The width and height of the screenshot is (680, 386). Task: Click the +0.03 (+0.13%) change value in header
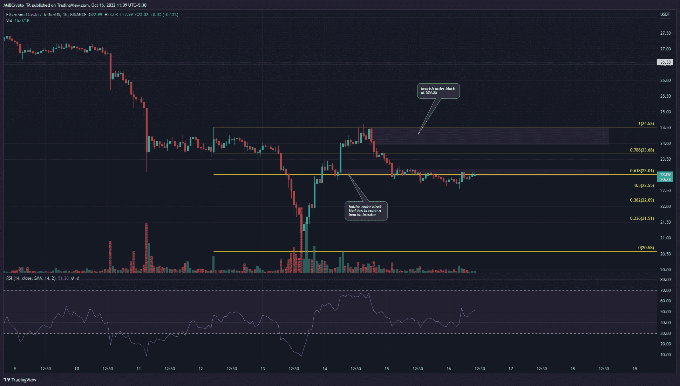click(164, 15)
